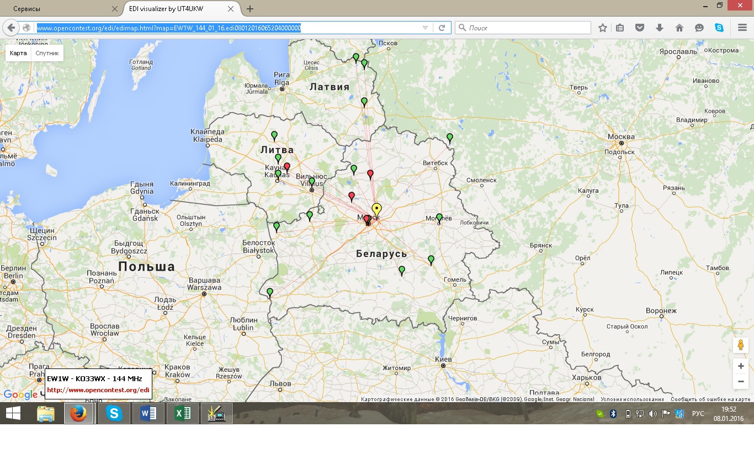Click the Skype toolbar extension icon
The width and height of the screenshot is (754, 453).
719,28
